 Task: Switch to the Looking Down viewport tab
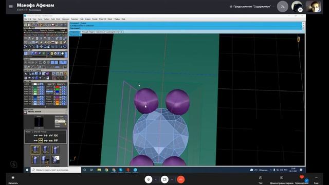click(112, 32)
